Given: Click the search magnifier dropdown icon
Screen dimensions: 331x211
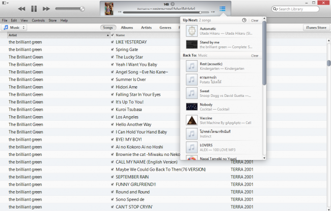Looking at the screenshot, I should coord(275,9).
